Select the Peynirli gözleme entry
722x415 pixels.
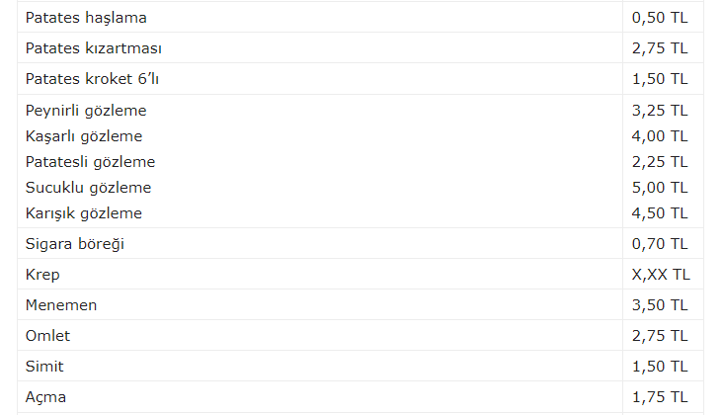(86, 111)
